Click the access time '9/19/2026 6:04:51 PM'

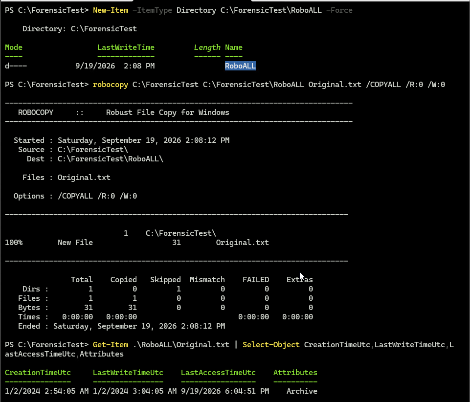click(225, 391)
